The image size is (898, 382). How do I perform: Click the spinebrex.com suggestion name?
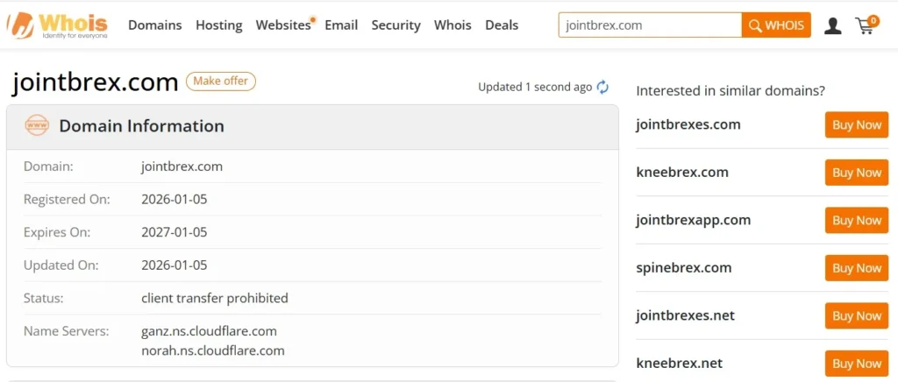tap(684, 267)
